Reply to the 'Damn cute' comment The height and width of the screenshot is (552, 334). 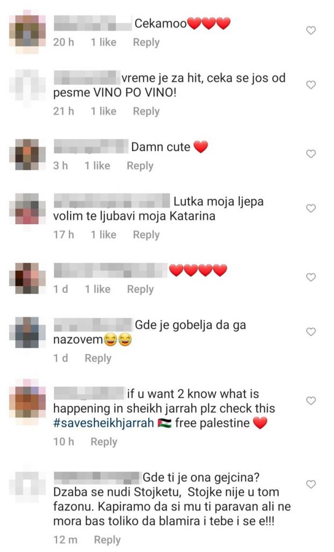click(x=140, y=166)
